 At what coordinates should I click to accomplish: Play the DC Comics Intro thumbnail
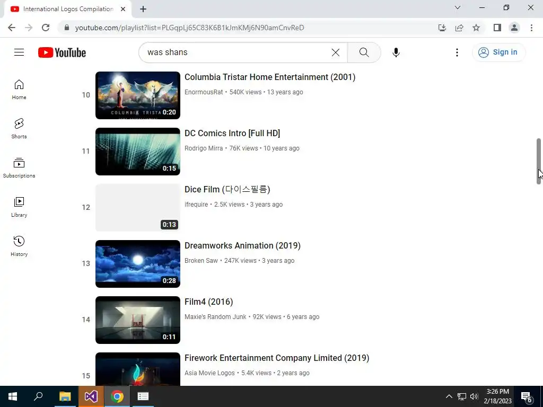pos(138,151)
